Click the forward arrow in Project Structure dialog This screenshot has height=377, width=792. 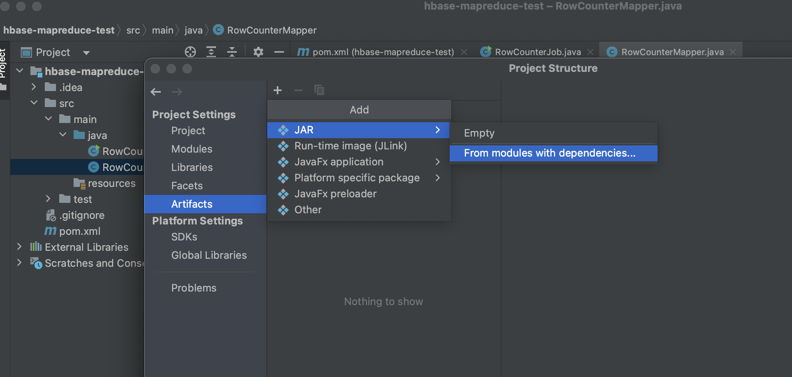click(x=177, y=92)
